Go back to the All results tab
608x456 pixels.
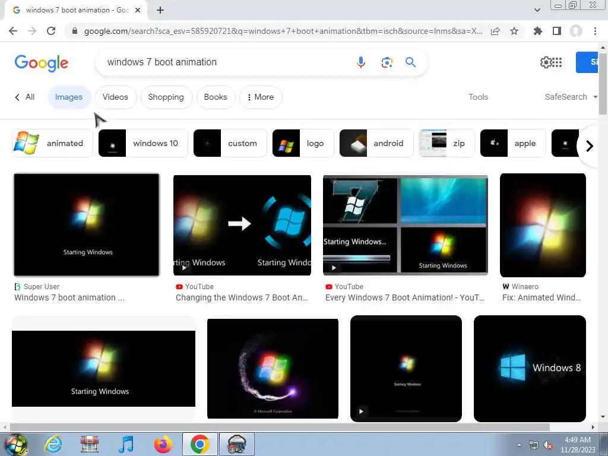pyautogui.click(x=25, y=97)
